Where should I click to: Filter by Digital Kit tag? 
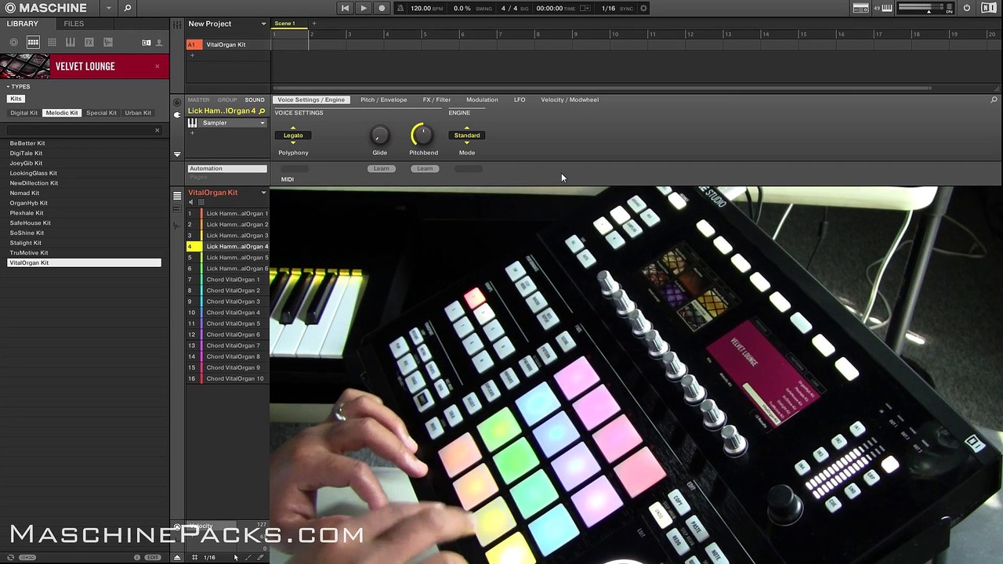(x=24, y=113)
